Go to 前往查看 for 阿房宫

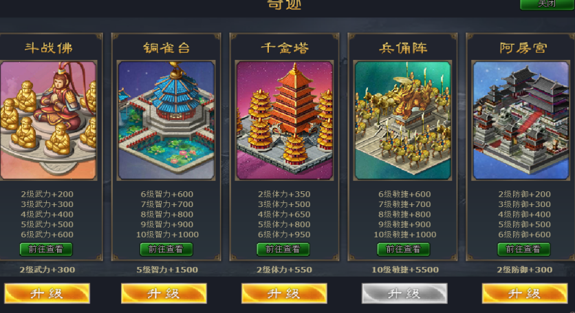[523, 249]
